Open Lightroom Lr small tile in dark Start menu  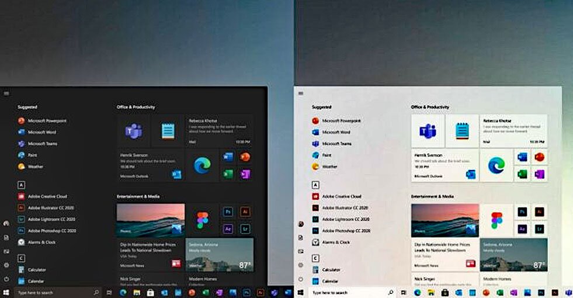245,229
